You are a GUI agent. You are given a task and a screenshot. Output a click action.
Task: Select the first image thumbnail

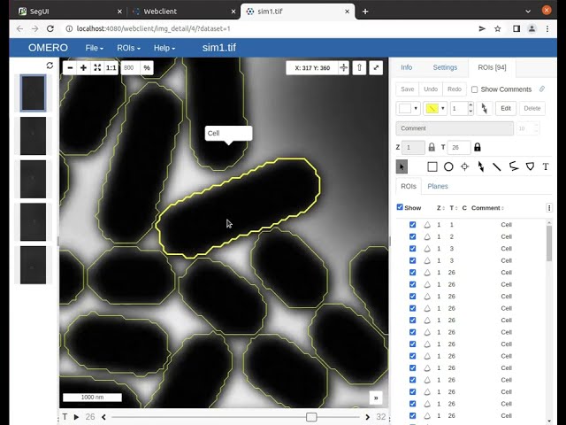pos(33,93)
